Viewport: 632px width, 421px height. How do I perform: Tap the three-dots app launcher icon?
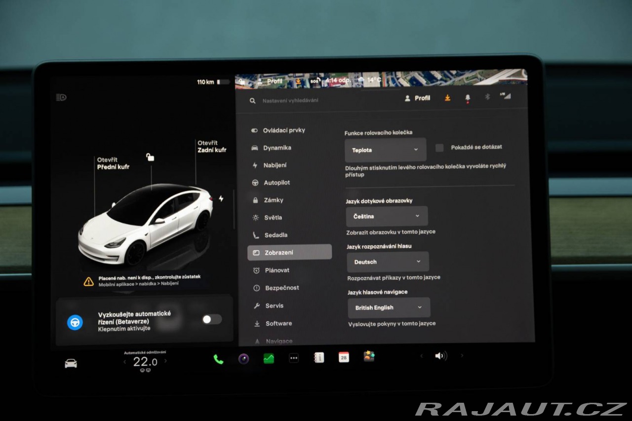pyautogui.click(x=294, y=359)
